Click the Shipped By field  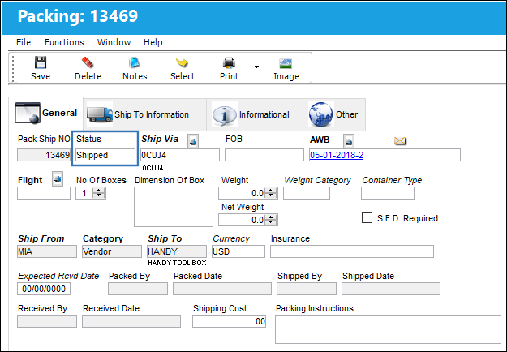(307, 289)
